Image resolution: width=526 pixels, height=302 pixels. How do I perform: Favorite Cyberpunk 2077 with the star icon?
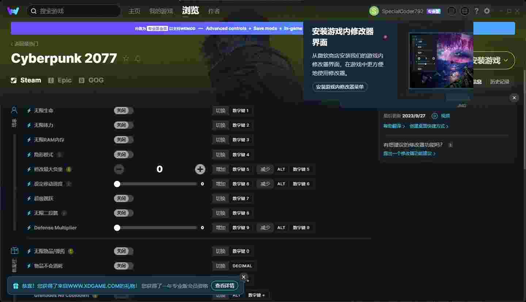click(x=126, y=59)
